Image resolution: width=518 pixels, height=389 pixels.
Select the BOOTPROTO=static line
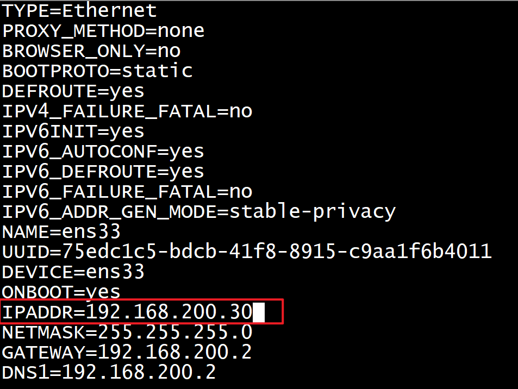[x=97, y=71]
